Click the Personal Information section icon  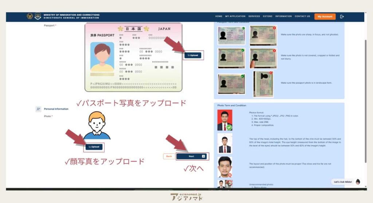tap(38, 109)
